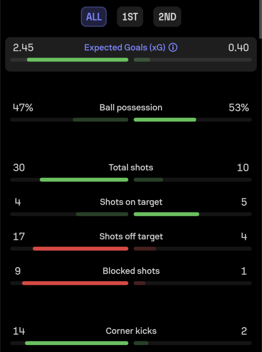The image size is (262, 352).
Task: Switch to the 2ND half tab
Action: 167,17
